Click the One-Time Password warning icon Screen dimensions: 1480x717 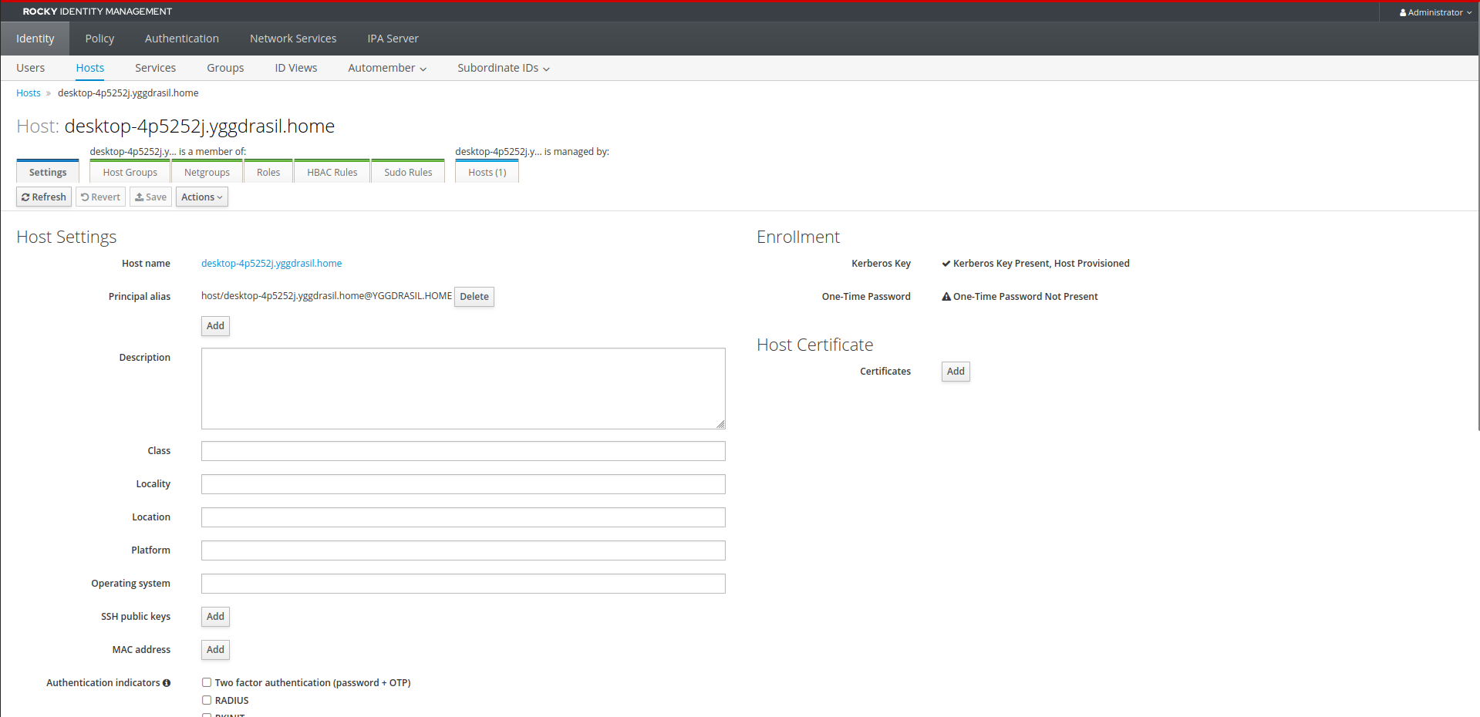(946, 297)
